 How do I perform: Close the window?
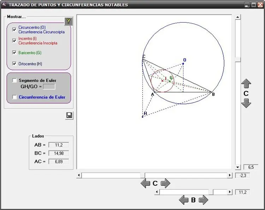tap(260, 5)
